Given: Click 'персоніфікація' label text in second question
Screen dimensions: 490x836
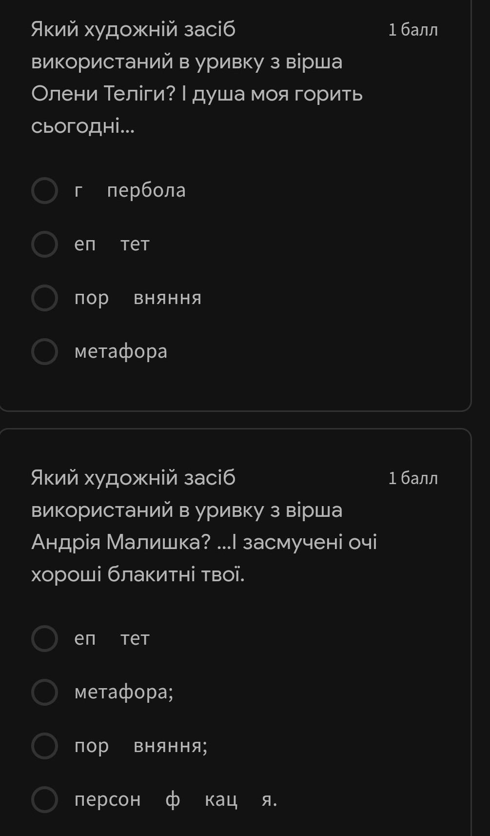Looking at the screenshot, I should pos(176,799).
